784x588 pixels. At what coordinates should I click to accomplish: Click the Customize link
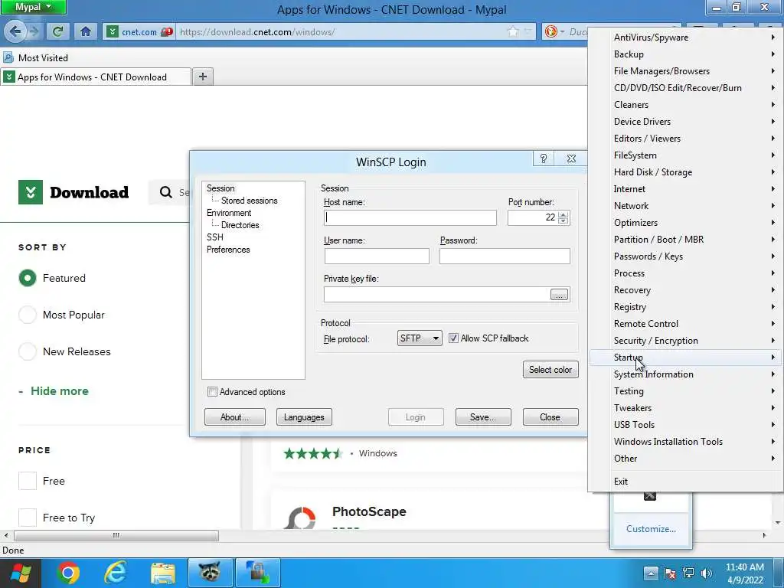[x=651, y=528]
